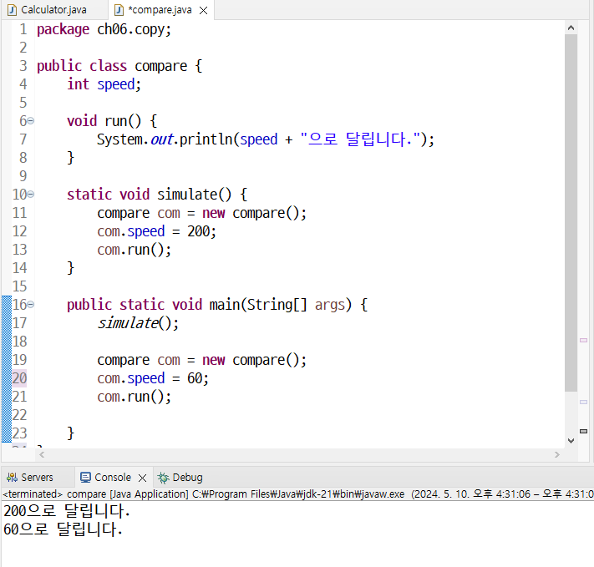594x567 pixels.
Task: Click line number 20 in the gutter
Action: click(x=19, y=378)
